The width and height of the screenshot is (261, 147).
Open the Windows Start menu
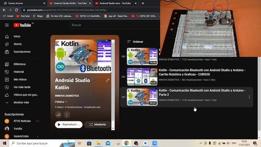pyautogui.click(x=4, y=143)
